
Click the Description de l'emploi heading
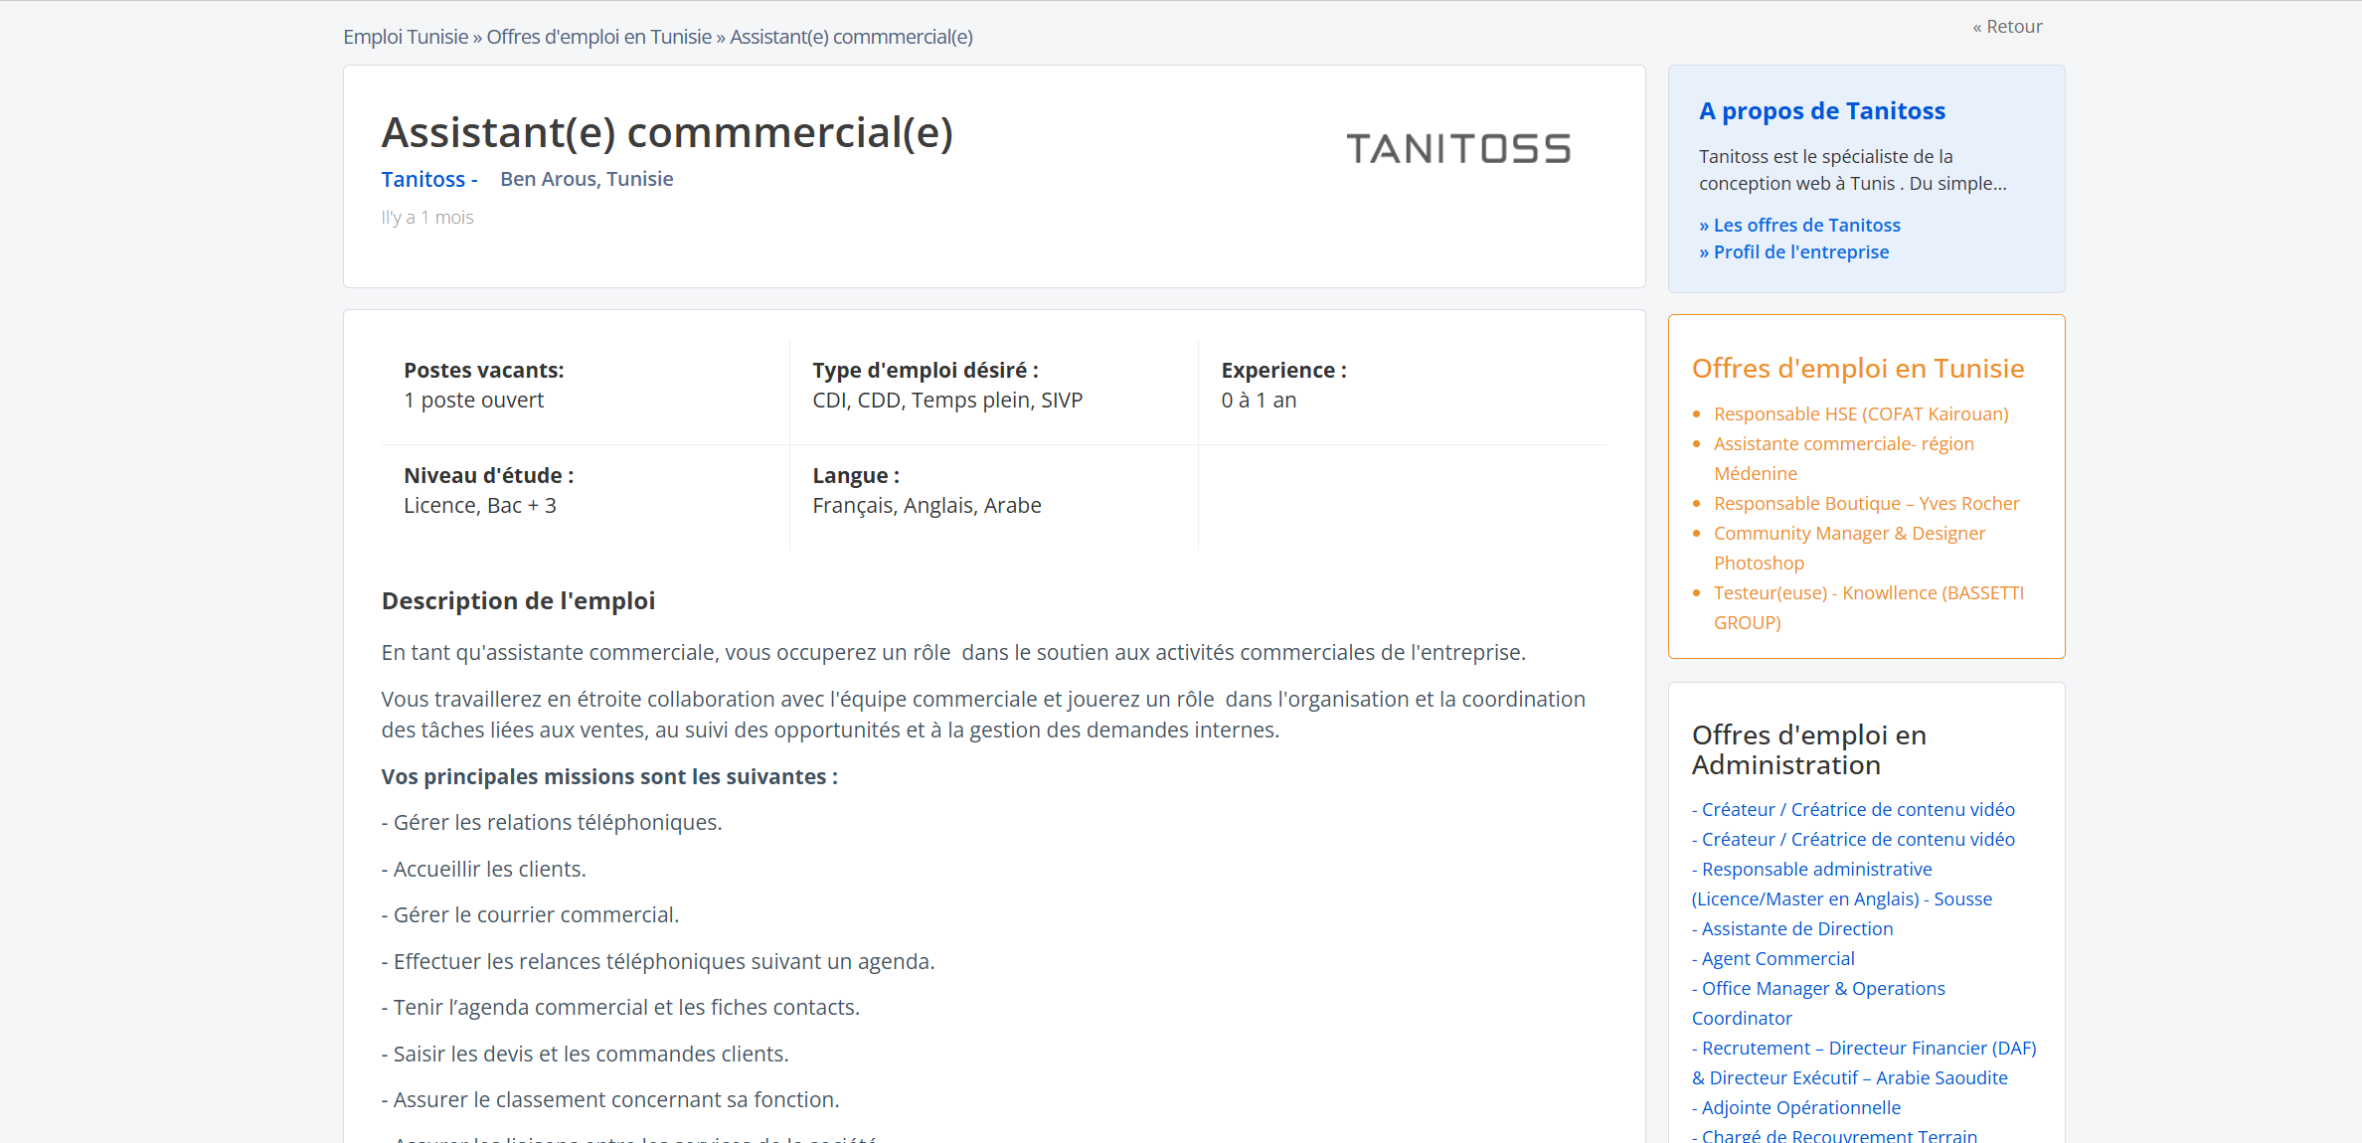[518, 600]
